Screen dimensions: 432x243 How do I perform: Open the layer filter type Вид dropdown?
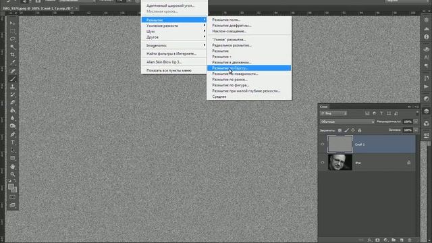(x=333, y=113)
